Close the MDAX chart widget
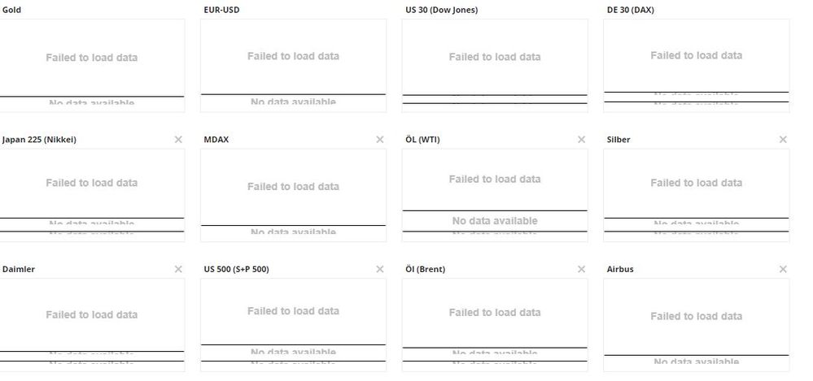 [380, 140]
